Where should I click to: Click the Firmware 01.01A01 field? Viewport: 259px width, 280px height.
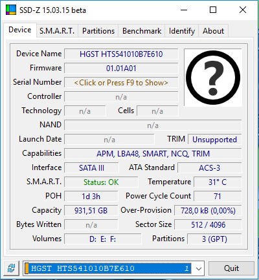click(x=121, y=69)
